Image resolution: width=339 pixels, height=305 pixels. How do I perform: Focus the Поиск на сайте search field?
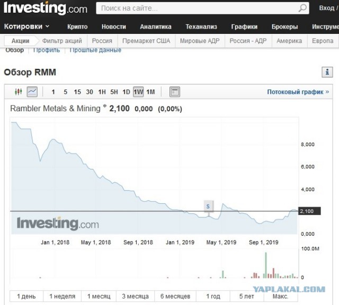tap(202, 8)
